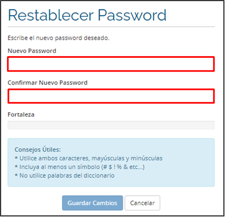
Task: Click the 'Escribe el nuevo password deseado' text
Action: [x=58, y=38]
